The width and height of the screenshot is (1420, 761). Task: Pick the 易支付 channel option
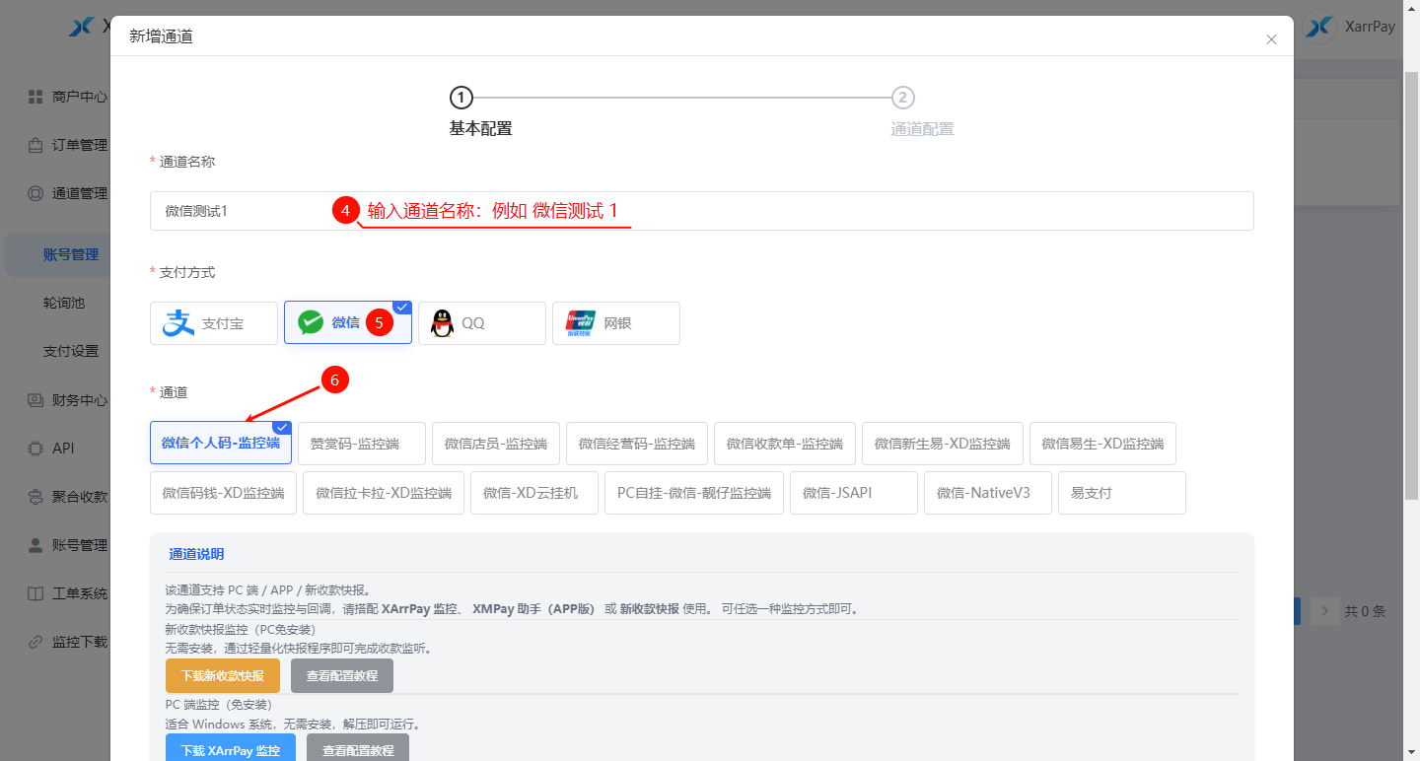pyautogui.click(x=1121, y=493)
